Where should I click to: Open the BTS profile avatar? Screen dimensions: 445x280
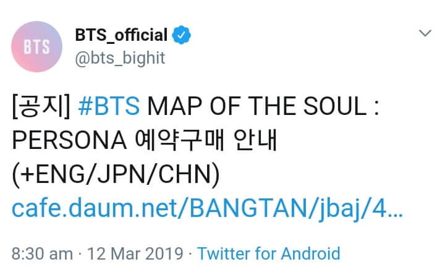[x=37, y=46]
